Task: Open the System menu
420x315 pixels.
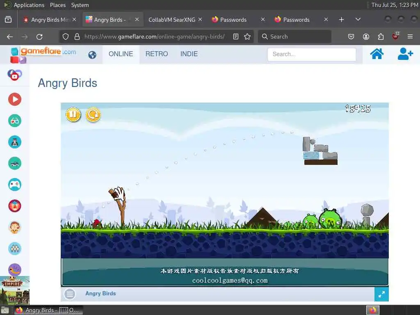Action: pos(80,5)
